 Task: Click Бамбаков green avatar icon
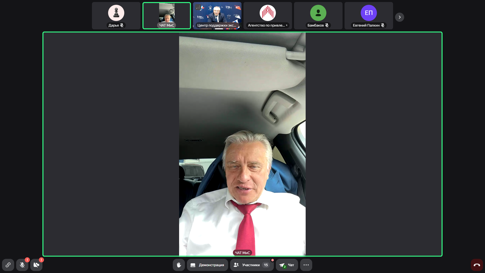coord(318,13)
